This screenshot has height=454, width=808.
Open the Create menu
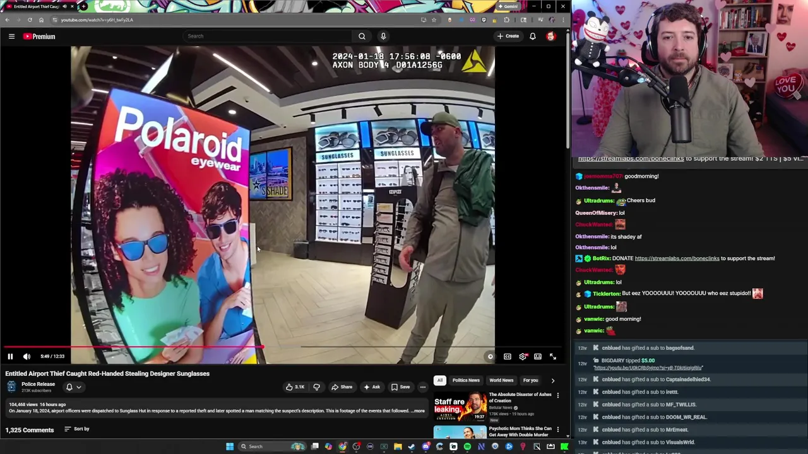pyautogui.click(x=508, y=36)
